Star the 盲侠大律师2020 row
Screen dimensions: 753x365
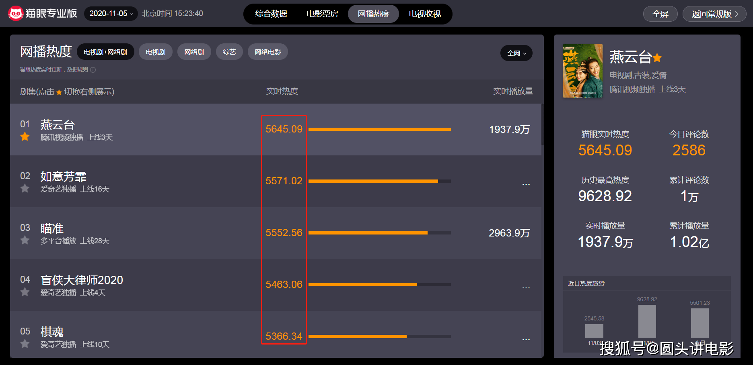tap(25, 292)
